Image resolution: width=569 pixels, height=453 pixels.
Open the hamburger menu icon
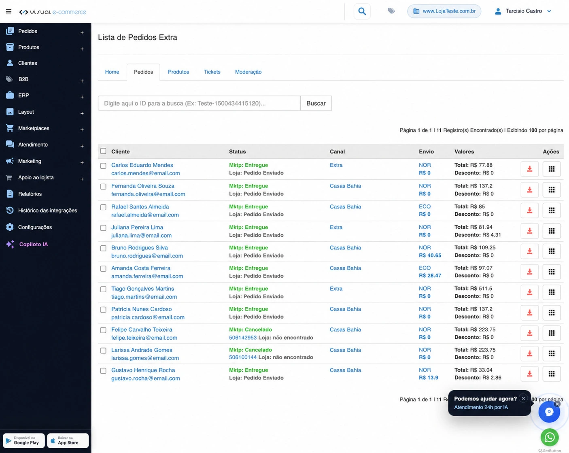click(8, 11)
